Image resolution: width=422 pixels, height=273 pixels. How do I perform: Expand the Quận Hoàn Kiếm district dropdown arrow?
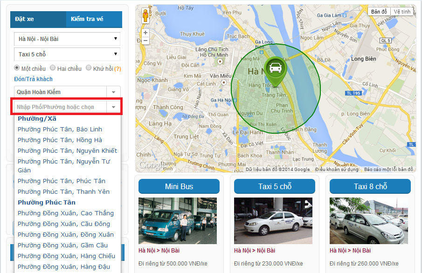(x=114, y=92)
